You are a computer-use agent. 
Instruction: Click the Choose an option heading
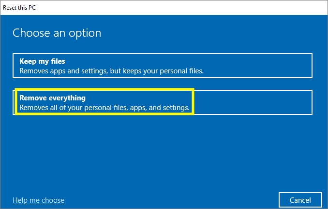pyautogui.click(x=57, y=33)
